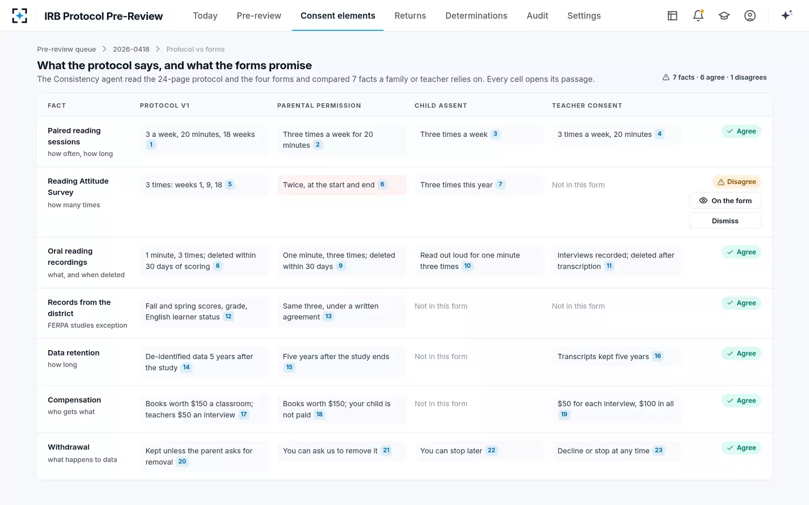Open citation badge 19 on teacher compensation cell
This screenshot has height=505, width=809.
(x=564, y=415)
